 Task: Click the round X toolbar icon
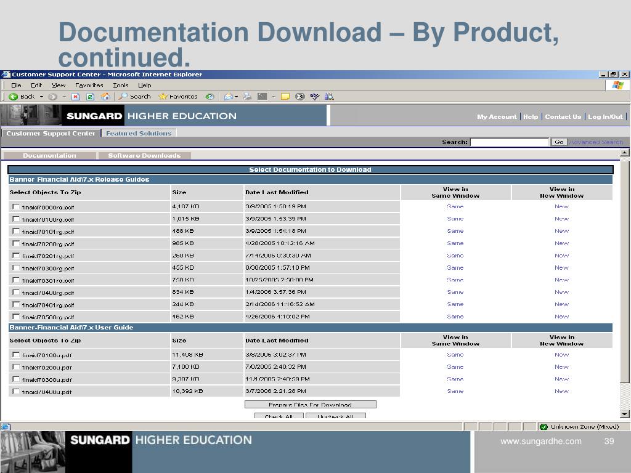point(300,97)
